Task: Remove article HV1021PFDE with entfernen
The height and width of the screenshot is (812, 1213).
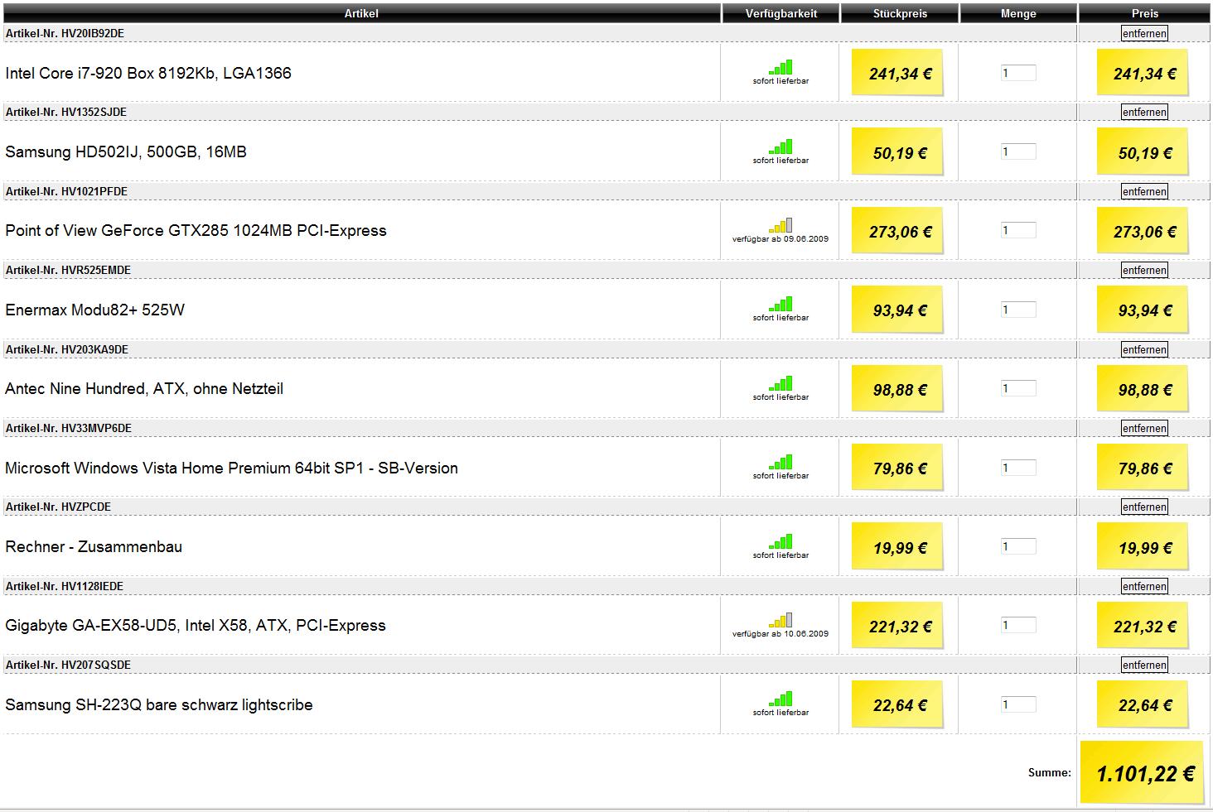Action: 1144,191
